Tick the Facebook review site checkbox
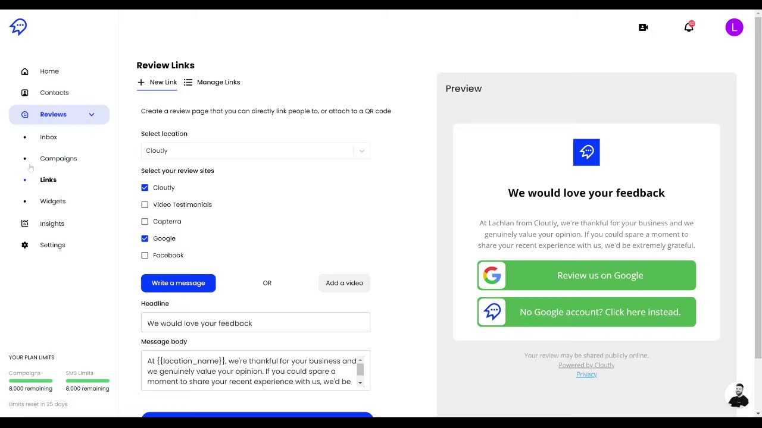Image resolution: width=762 pixels, height=428 pixels. (145, 255)
